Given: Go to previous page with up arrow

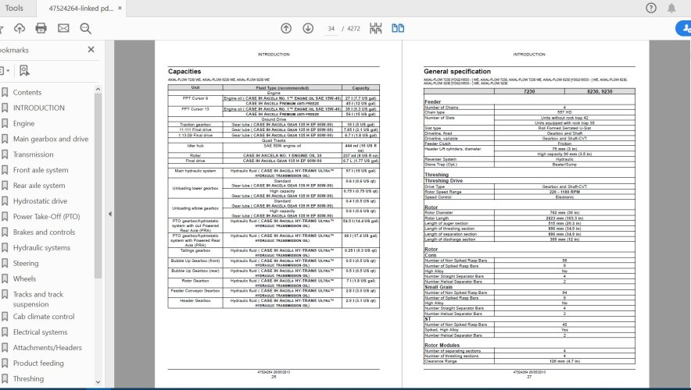Looking at the screenshot, I should click(x=286, y=29).
